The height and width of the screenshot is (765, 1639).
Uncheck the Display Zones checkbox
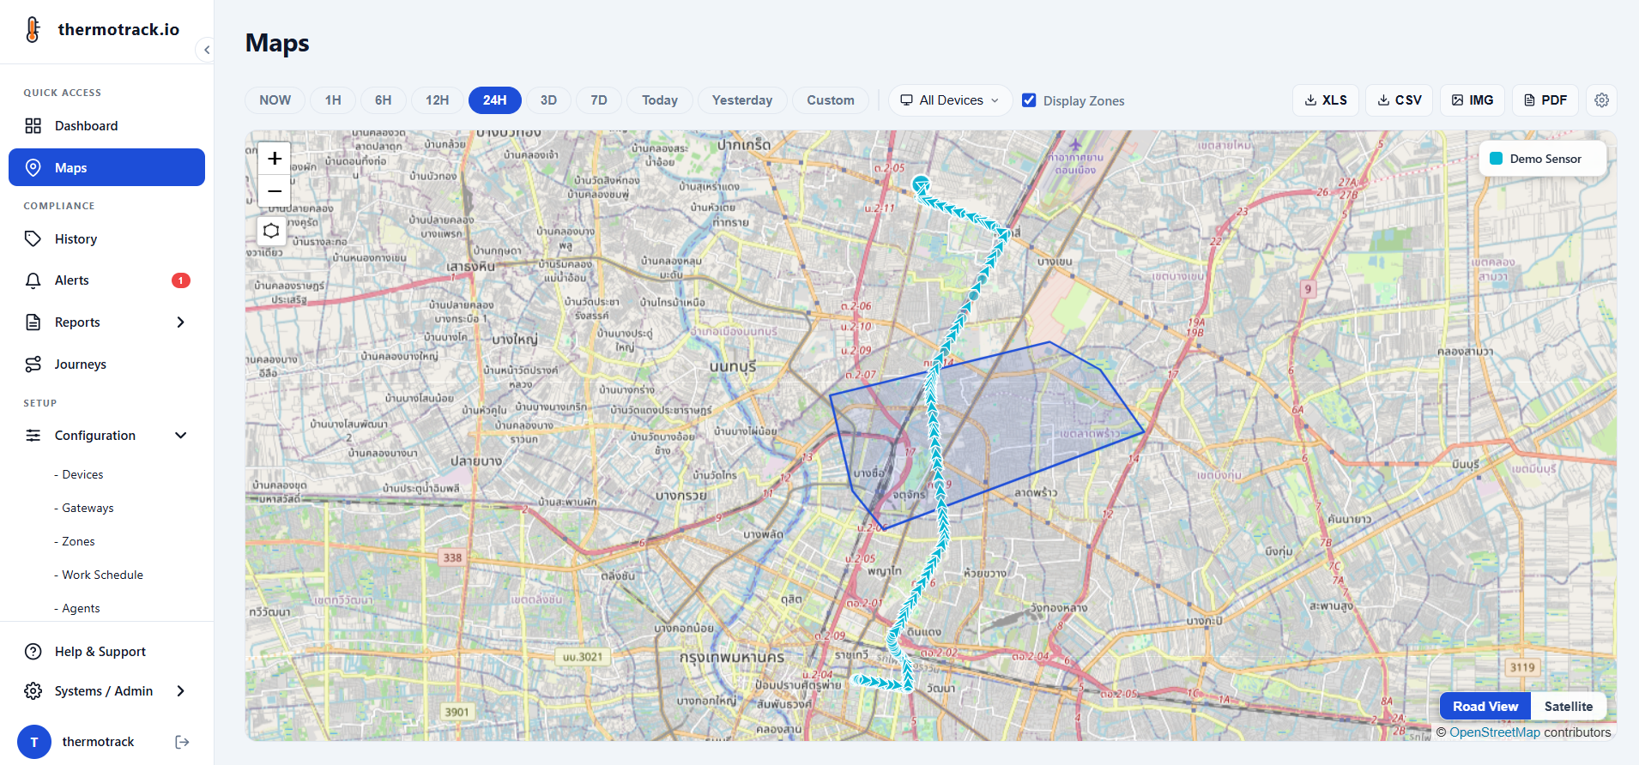point(1029,100)
